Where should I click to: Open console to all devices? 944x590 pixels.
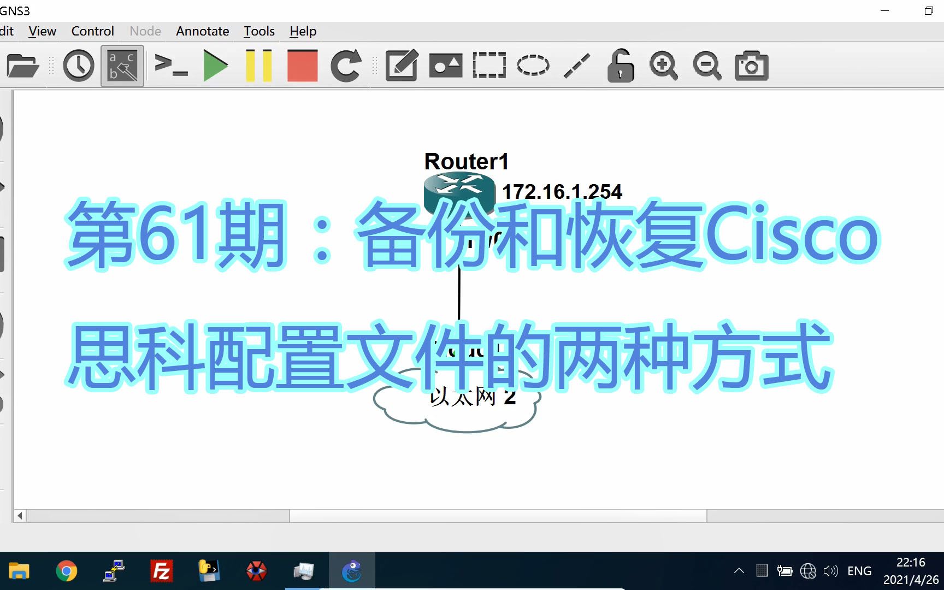[171, 65]
